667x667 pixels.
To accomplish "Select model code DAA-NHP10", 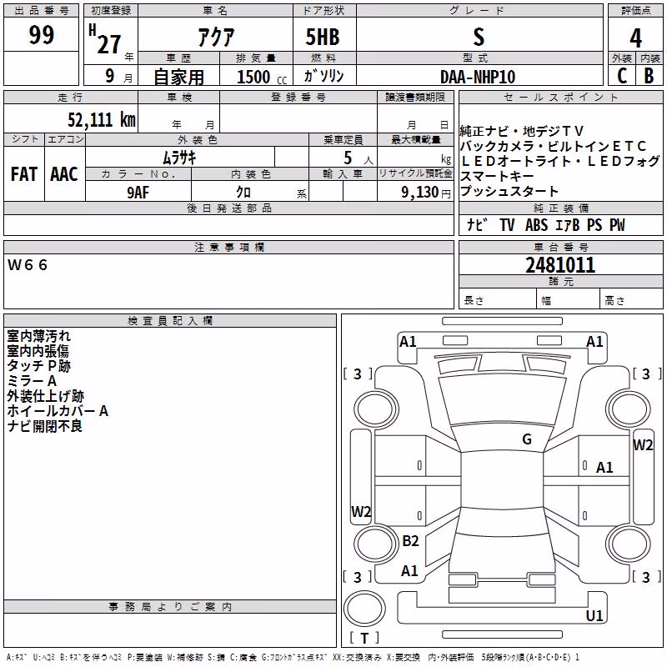I will pyautogui.click(x=478, y=77).
